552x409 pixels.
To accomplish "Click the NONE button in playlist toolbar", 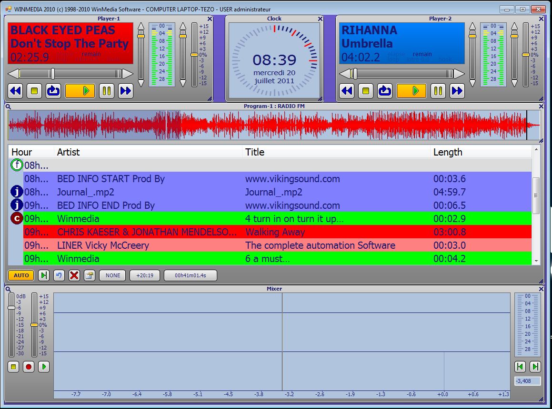I will pos(113,275).
